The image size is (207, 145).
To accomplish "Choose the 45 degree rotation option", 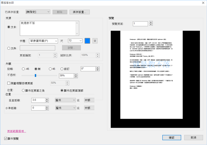I will [x=50, y=69].
